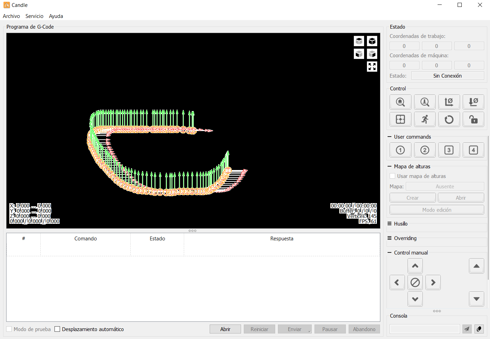The width and height of the screenshot is (490, 339).
Task: Click the Consola command input field
Action: pos(424,329)
